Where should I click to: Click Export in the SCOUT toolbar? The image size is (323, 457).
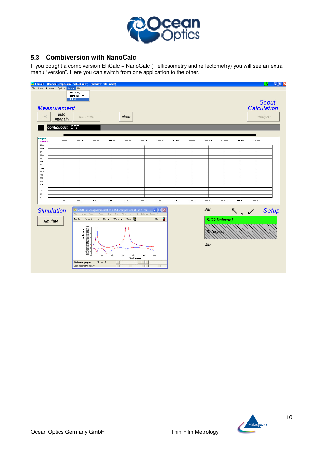click(x=106, y=219)
